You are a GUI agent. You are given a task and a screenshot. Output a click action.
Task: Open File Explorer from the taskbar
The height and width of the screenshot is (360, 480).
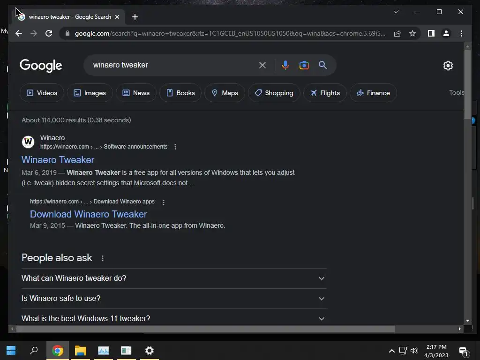[x=81, y=351]
